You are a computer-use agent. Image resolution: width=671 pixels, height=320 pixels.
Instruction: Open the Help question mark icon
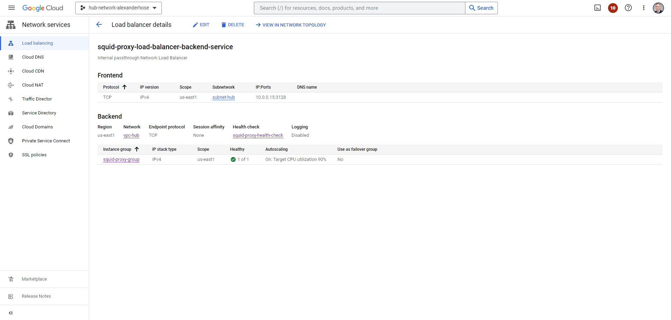point(628,8)
